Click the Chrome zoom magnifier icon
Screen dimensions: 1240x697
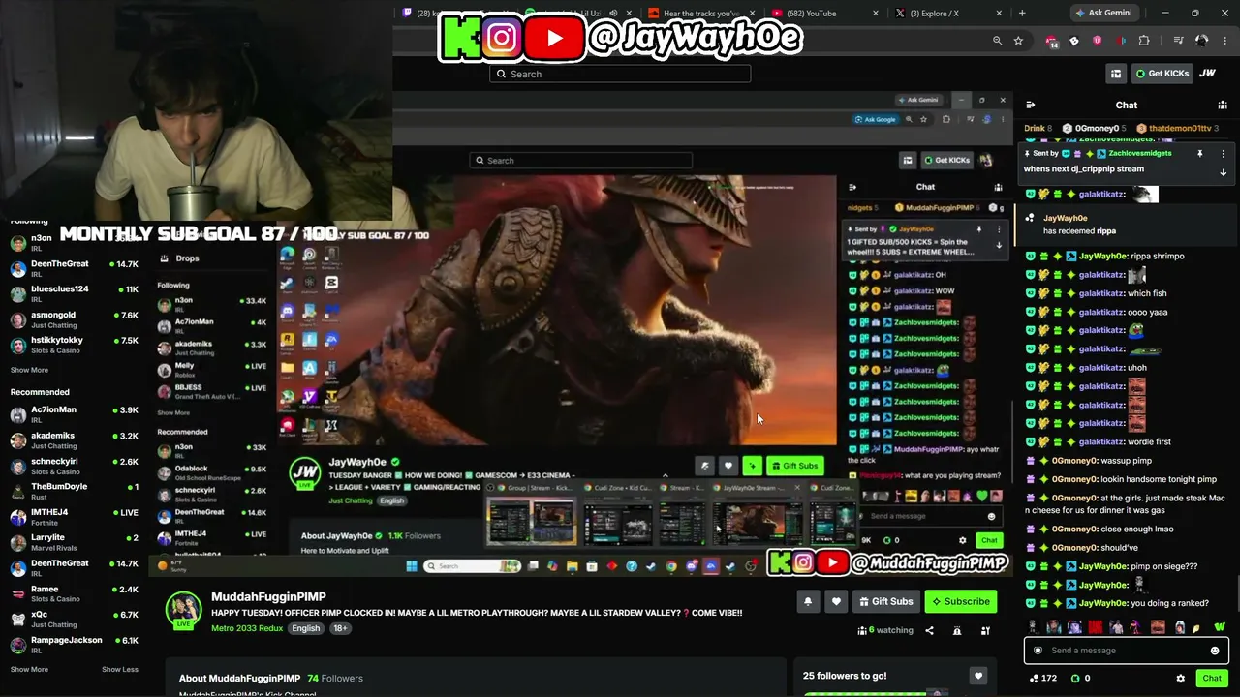997,41
